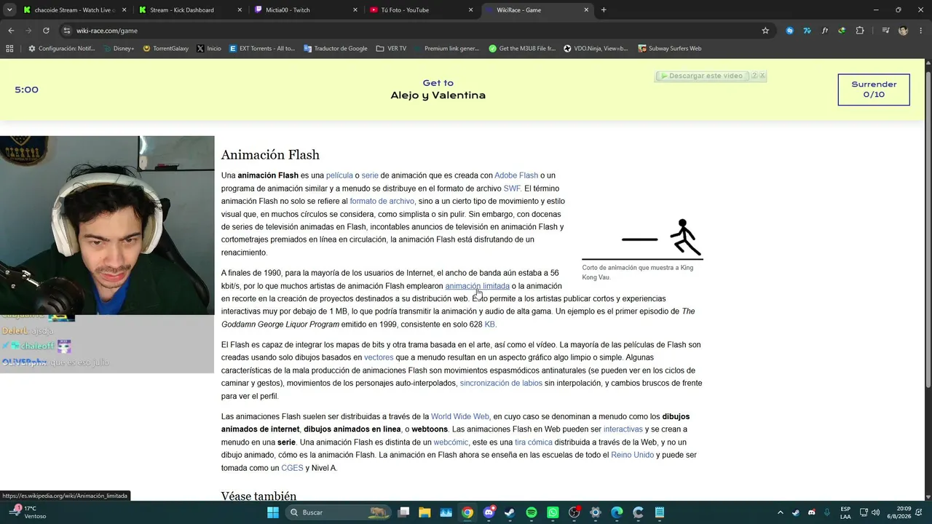Follow the 'vectores' link

(379, 357)
